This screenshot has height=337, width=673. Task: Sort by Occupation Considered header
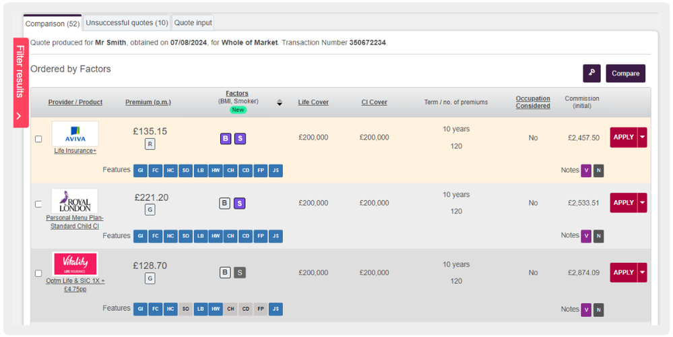[x=533, y=102]
